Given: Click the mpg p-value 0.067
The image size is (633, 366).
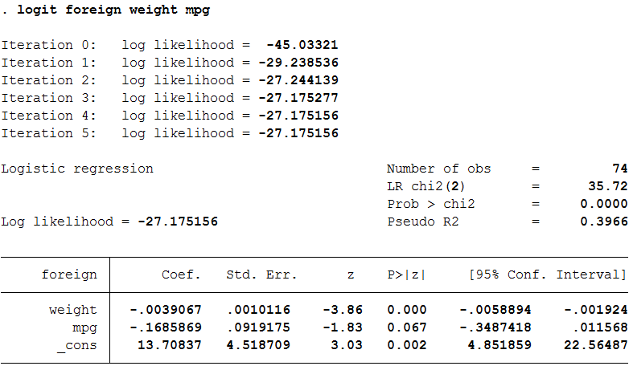Looking at the screenshot, I should pos(406,327).
